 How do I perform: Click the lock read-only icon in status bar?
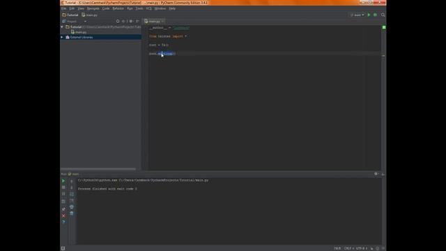click(x=371, y=248)
